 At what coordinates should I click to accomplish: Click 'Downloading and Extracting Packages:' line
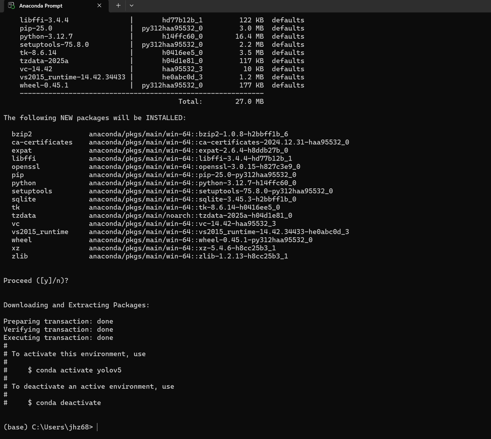coord(76,305)
